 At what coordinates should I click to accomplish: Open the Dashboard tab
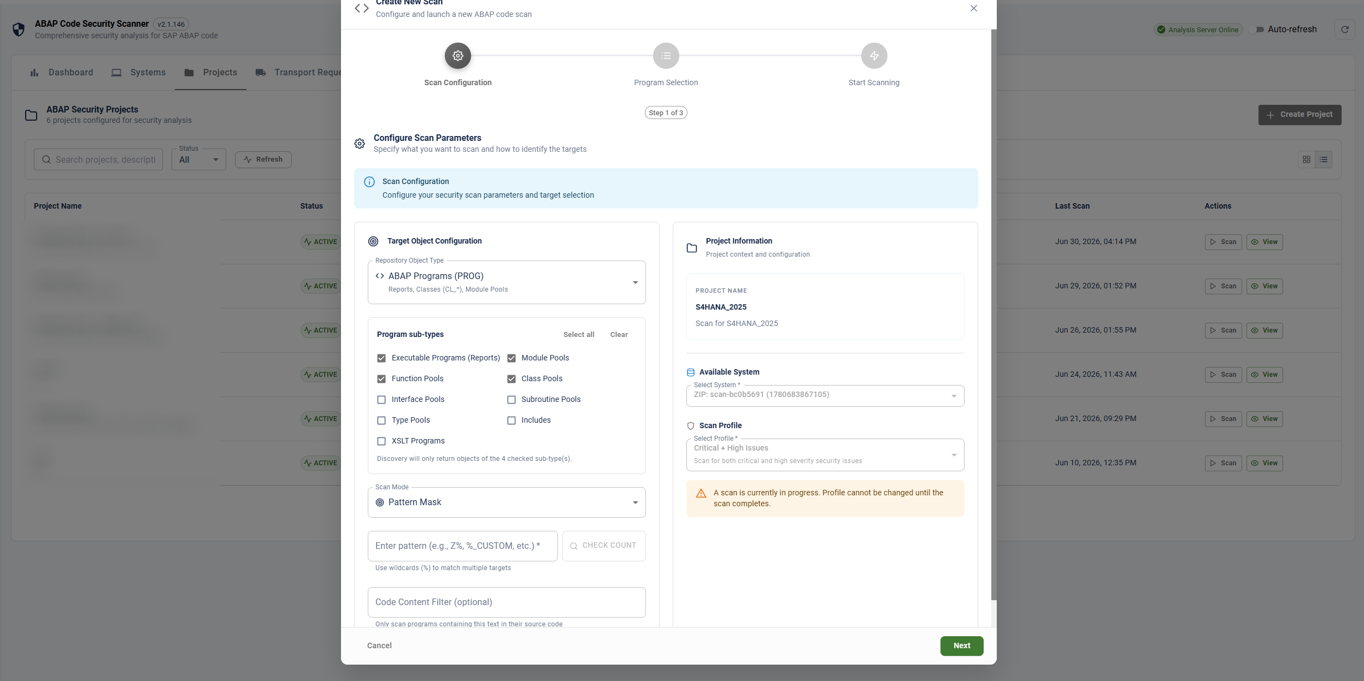(x=62, y=73)
